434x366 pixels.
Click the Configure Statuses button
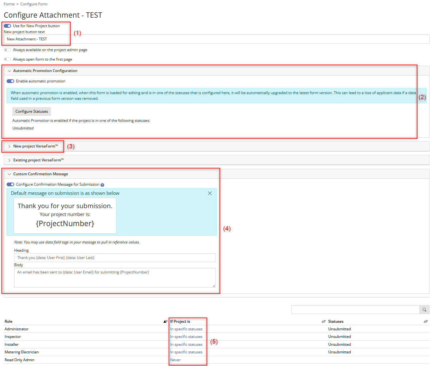tap(31, 111)
